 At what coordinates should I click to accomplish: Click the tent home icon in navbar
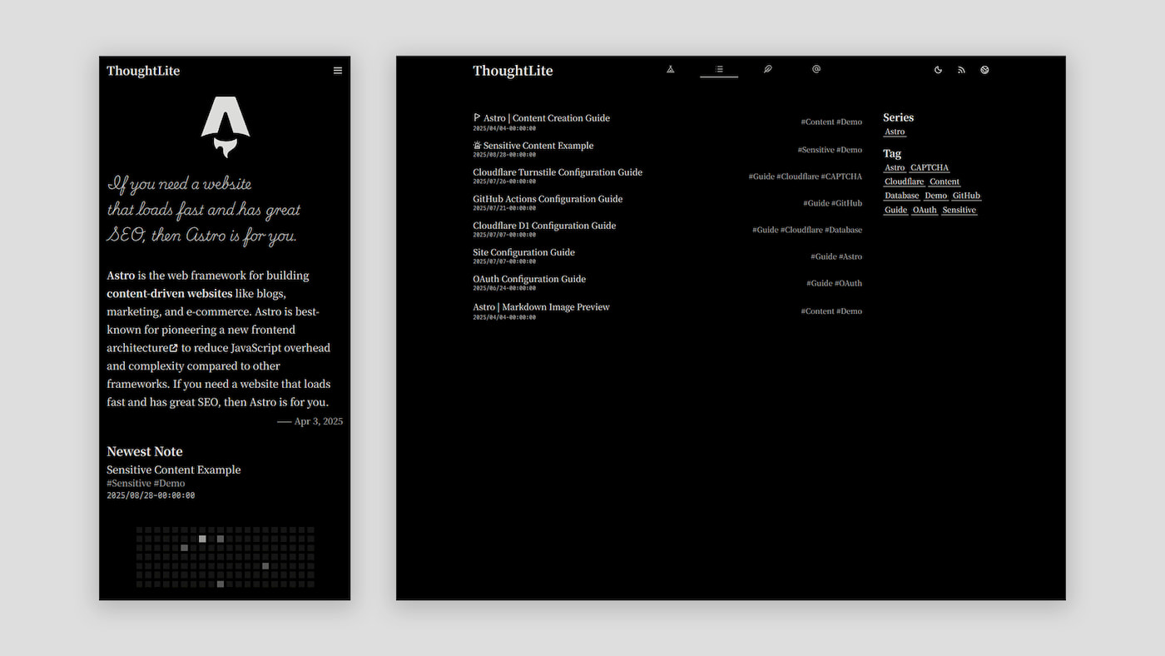[670, 70]
